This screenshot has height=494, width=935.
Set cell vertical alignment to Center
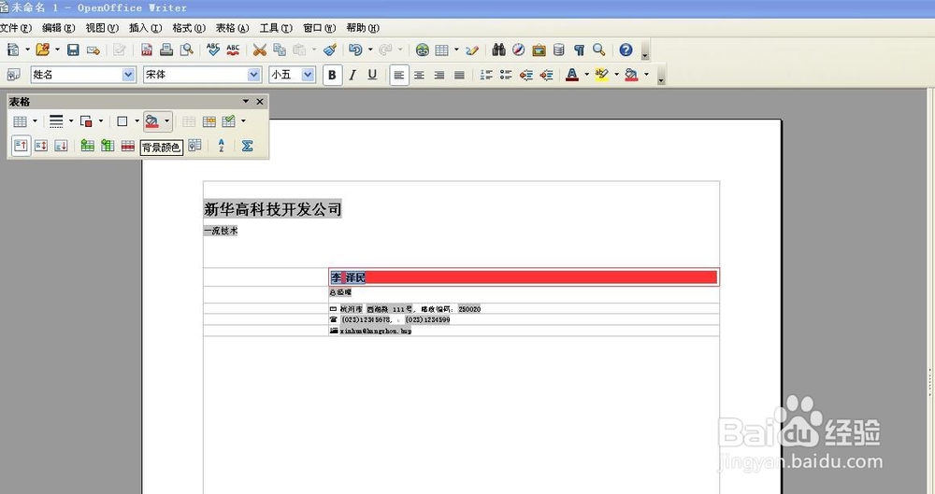(40, 146)
